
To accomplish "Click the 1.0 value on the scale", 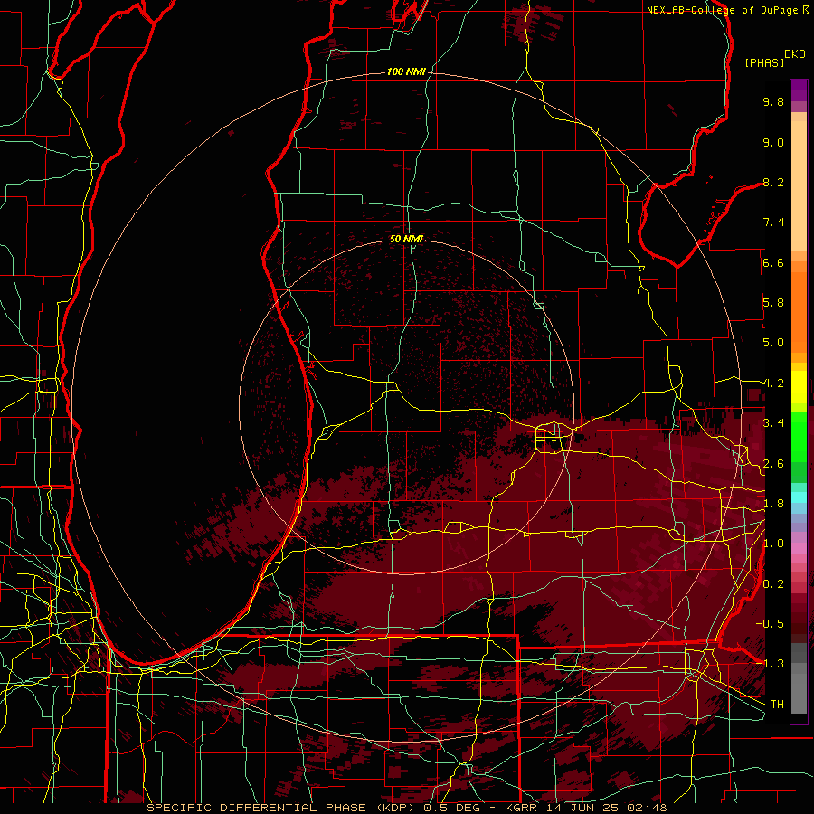I will click(773, 544).
